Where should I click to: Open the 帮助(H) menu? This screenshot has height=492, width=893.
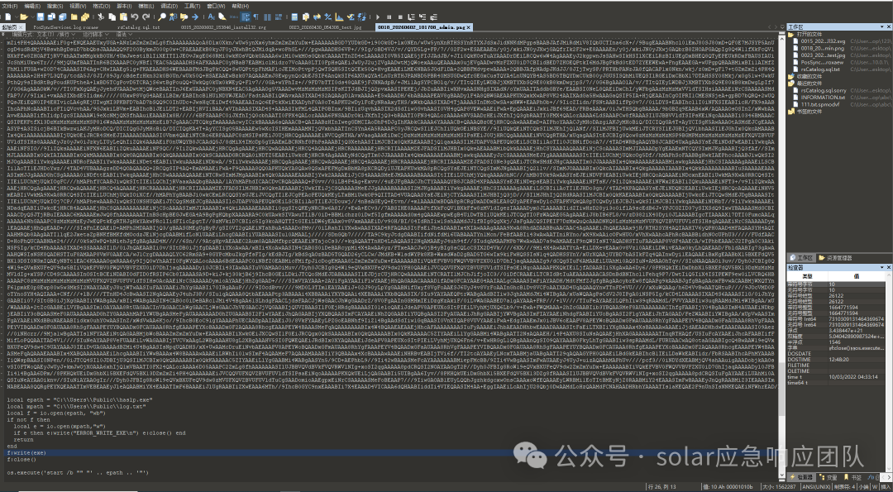click(240, 6)
